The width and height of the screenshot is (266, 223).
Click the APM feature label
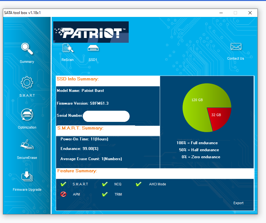click(76, 194)
